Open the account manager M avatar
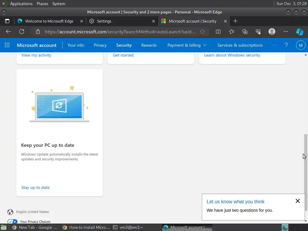Screen dimensions: 308x231 [300, 45]
